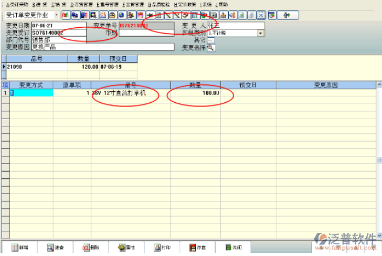Click the 变更单号 field with red number

pyautogui.click(x=147, y=26)
